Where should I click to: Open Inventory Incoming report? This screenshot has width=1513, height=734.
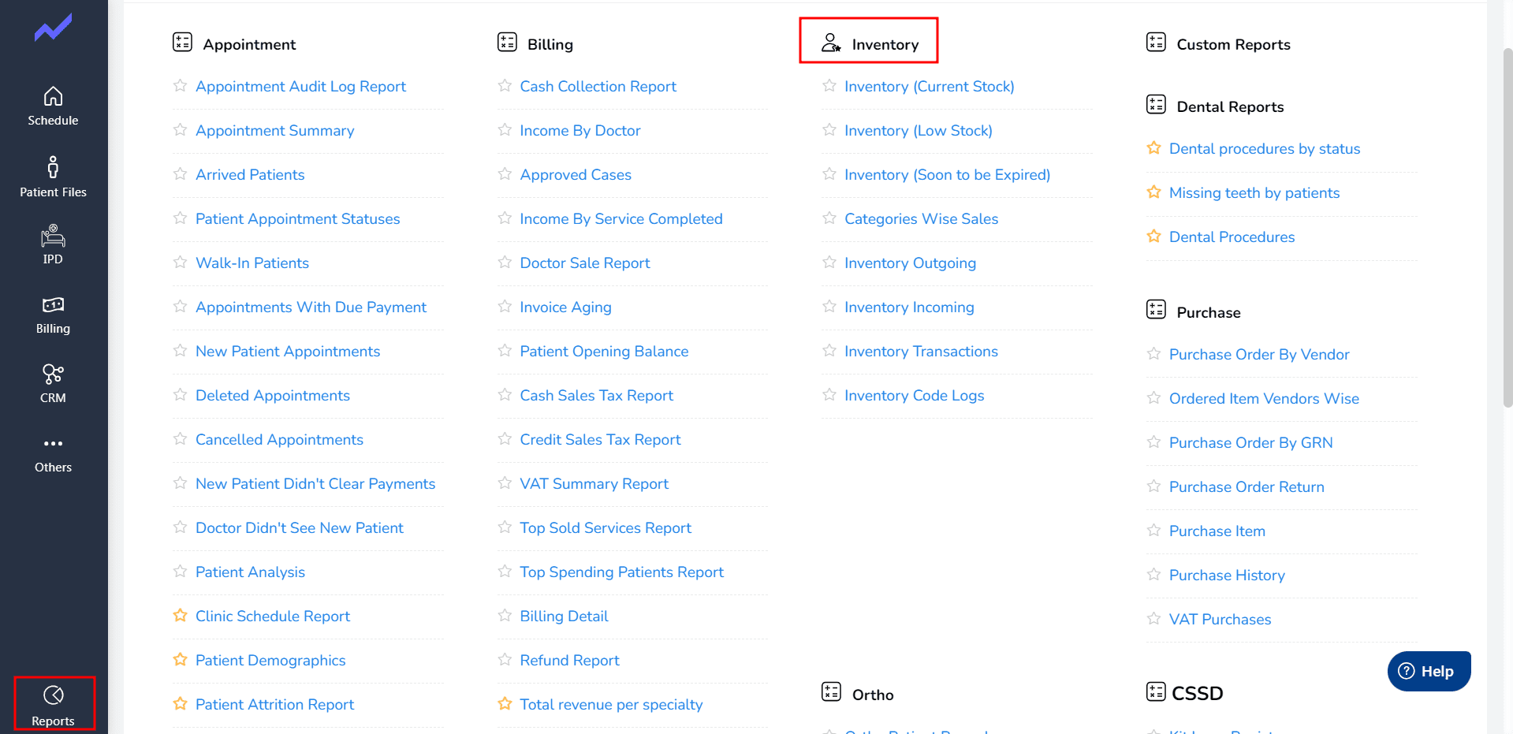pos(909,307)
